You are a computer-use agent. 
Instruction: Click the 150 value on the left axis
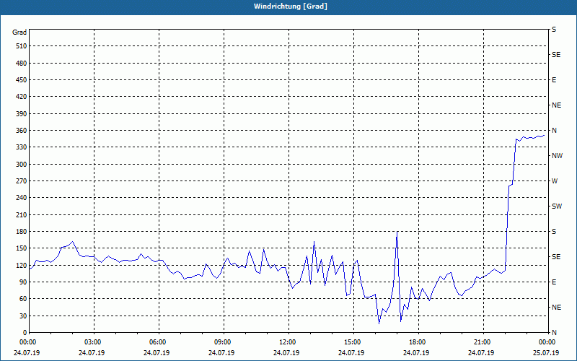point(22,248)
